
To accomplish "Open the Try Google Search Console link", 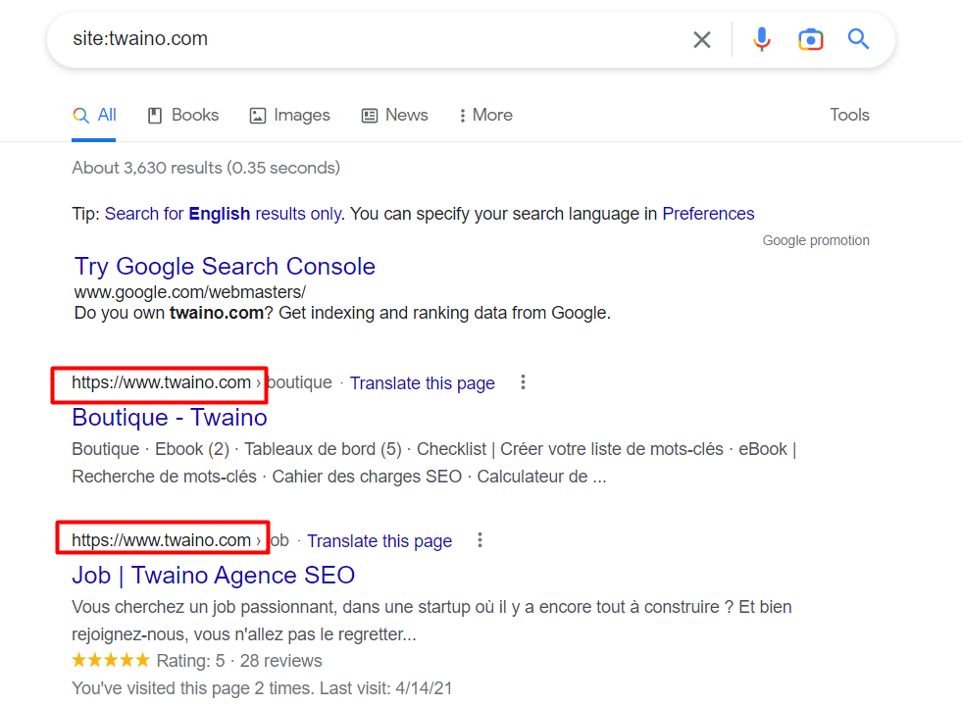I will [225, 266].
